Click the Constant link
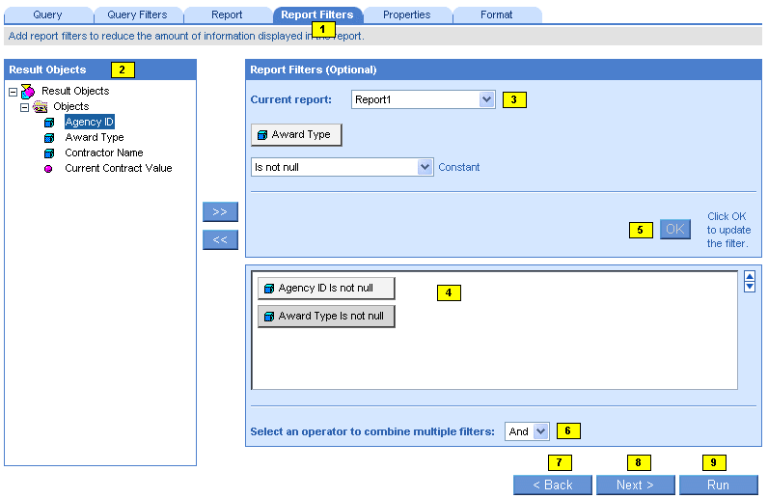 459,167
